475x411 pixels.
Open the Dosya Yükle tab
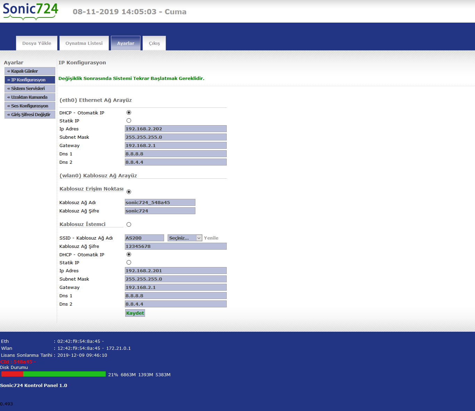[x=37, y=43]
